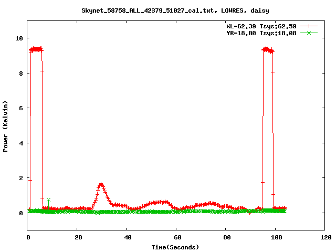Click the plot title 'Skynet_58758_ALL_42379_51027_cal.txt, LOWRES, daisy'
Image resolution: width=336 pixels, height=252 pixels.
pos(175,10)
